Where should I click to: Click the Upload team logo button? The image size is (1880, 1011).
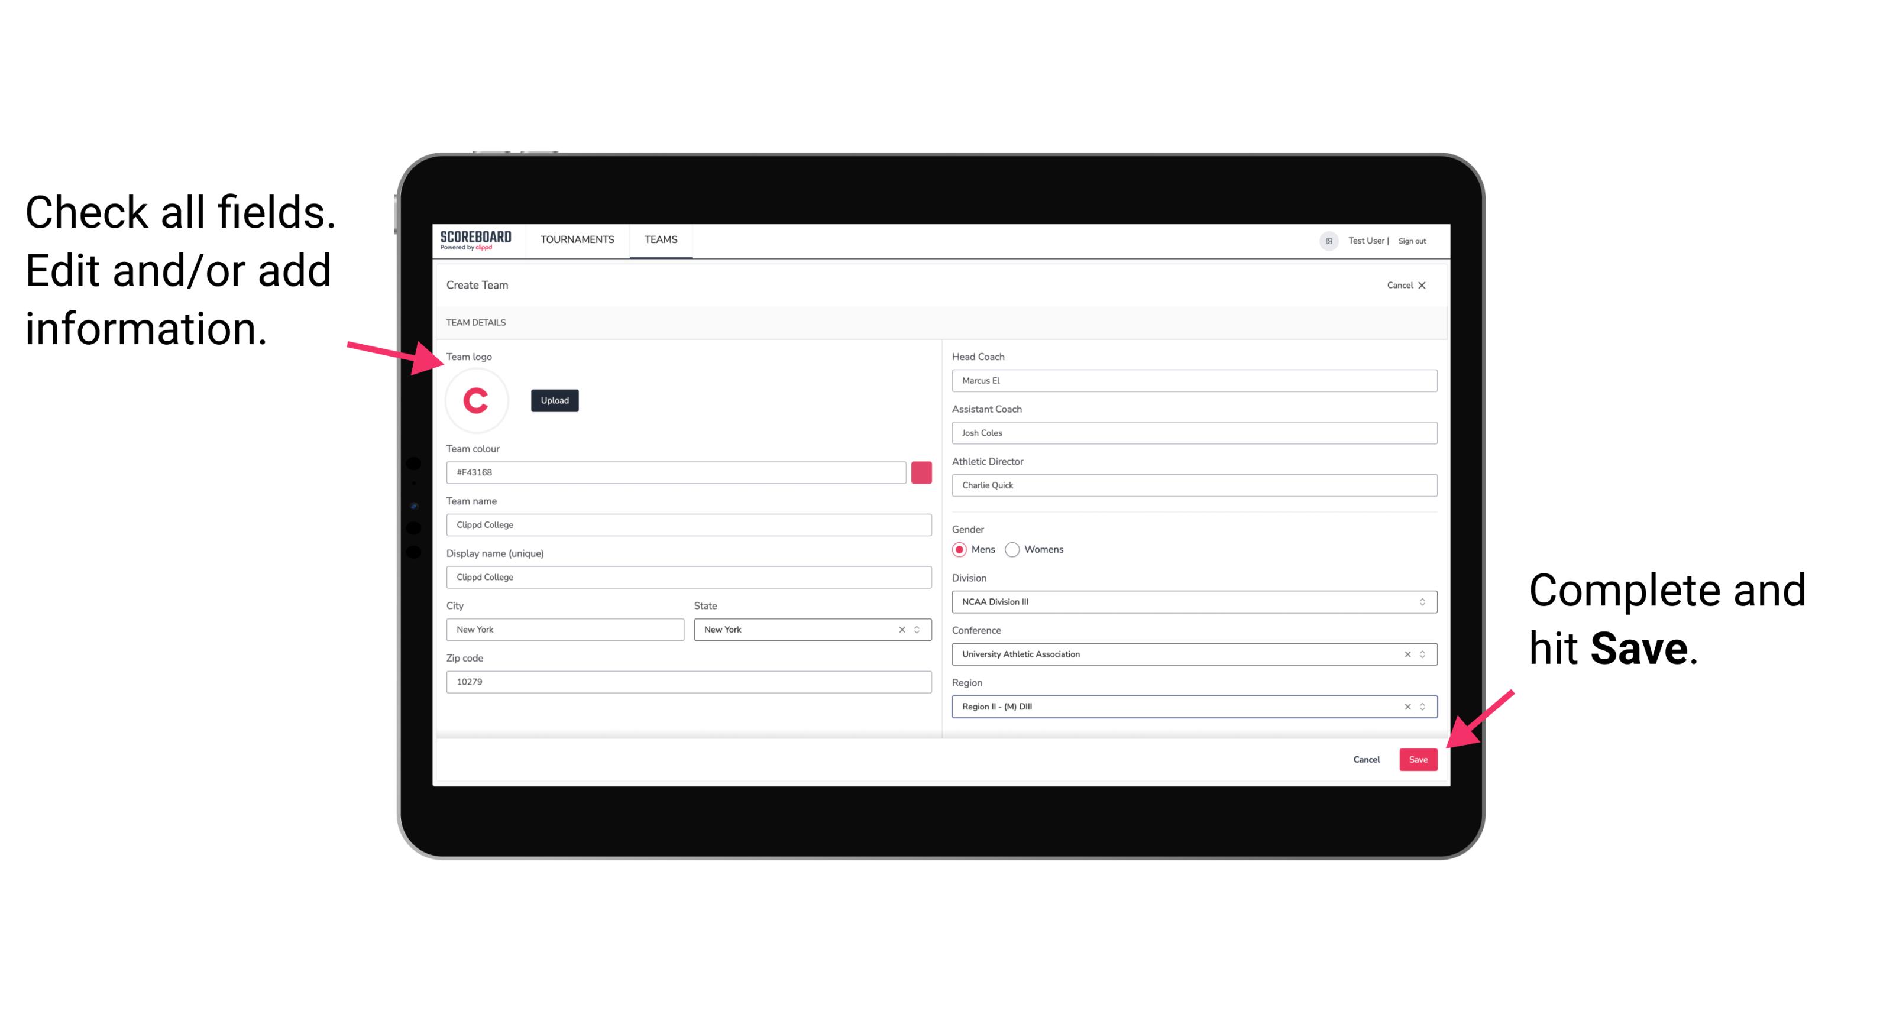555,400
